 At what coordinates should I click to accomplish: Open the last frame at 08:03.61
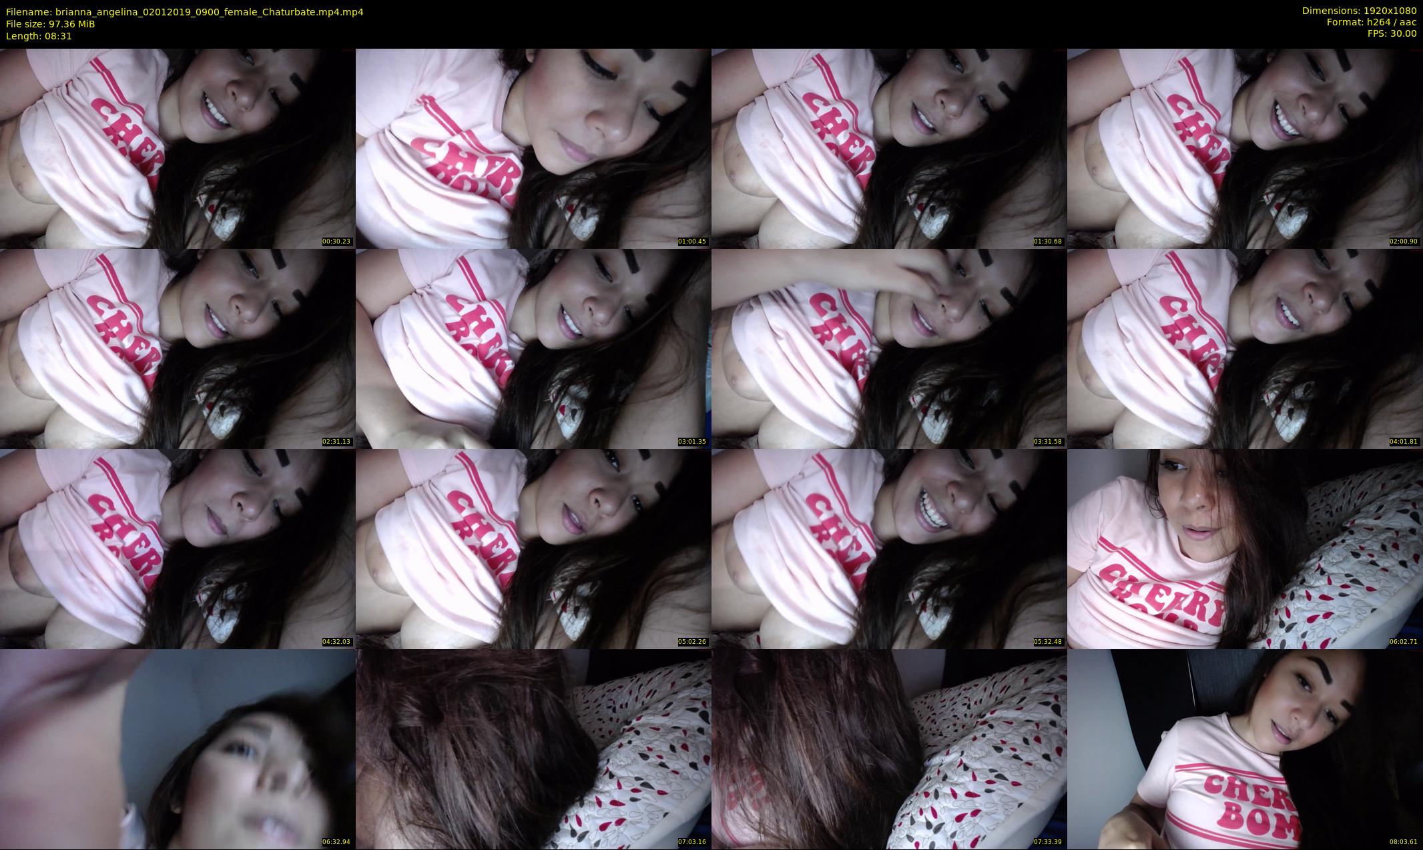point(1245,749)
